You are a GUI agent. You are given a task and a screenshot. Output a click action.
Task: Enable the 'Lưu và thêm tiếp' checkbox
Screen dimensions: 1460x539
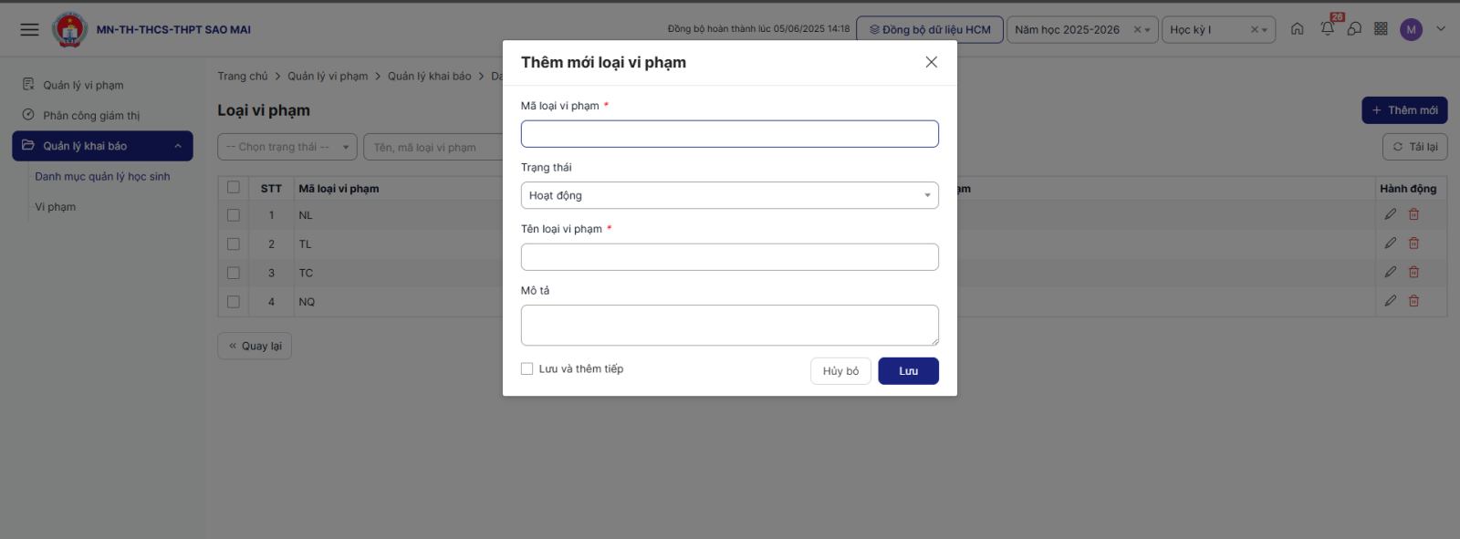(527, 368)
